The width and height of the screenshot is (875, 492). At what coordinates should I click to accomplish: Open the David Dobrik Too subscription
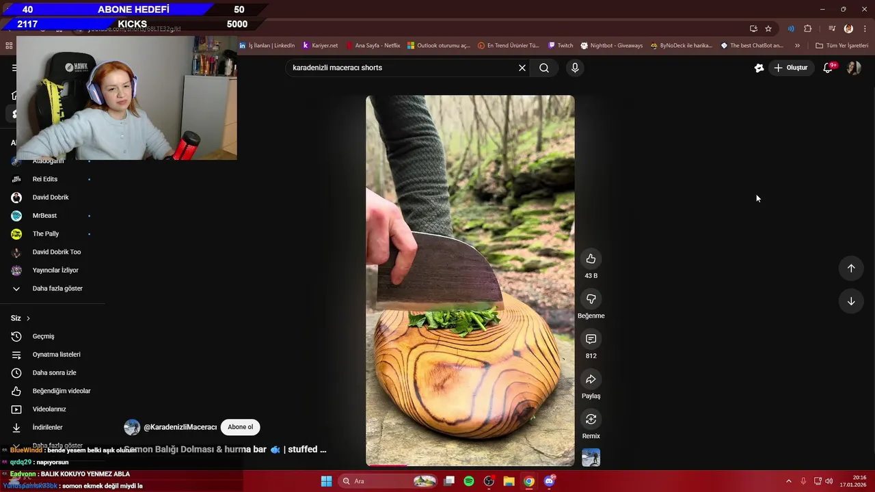click(56, 252)
